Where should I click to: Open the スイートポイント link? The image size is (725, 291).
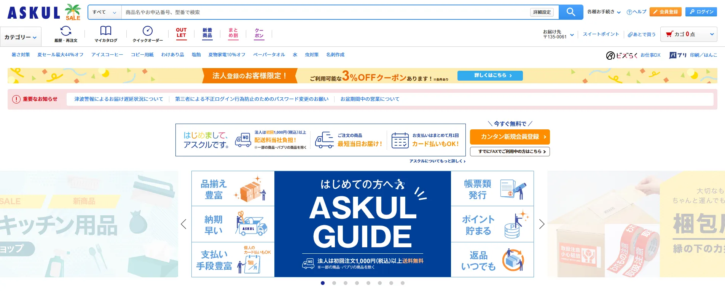tap(601, 34)
